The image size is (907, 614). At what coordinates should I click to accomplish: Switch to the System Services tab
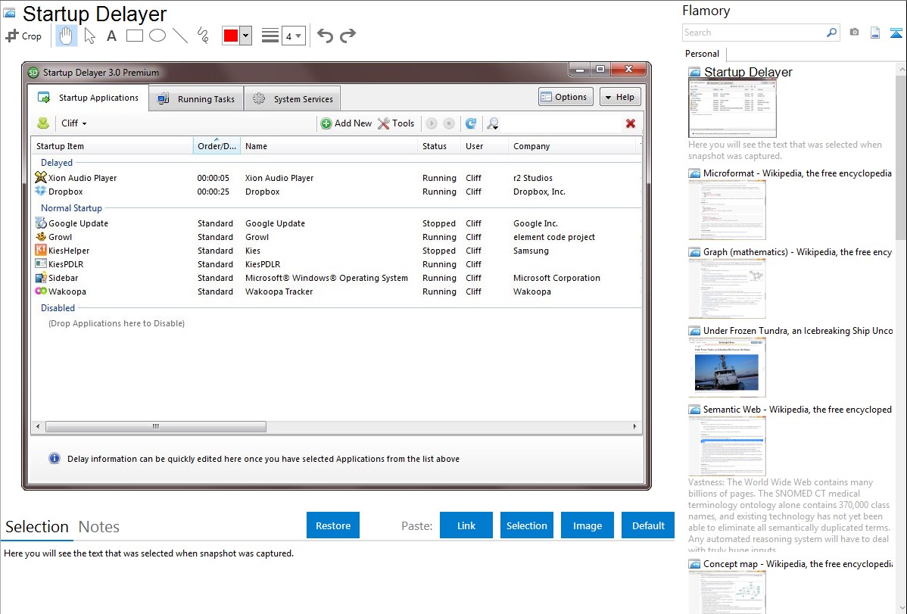click(292, 99)
